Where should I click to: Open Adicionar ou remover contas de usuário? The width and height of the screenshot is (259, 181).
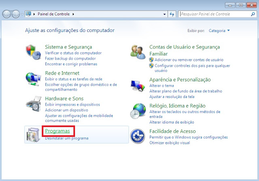point(189,60)
